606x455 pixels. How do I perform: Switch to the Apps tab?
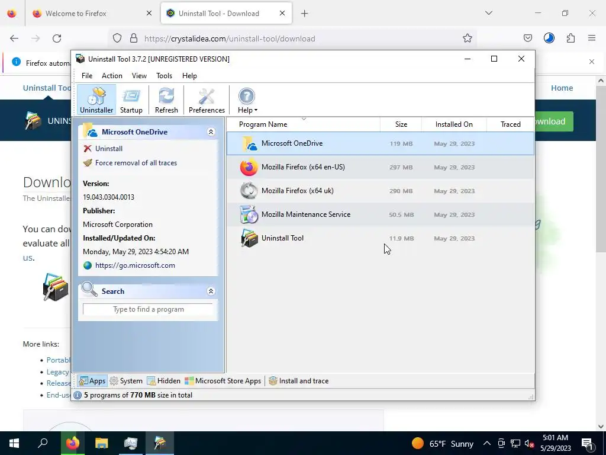coord(92,381)
